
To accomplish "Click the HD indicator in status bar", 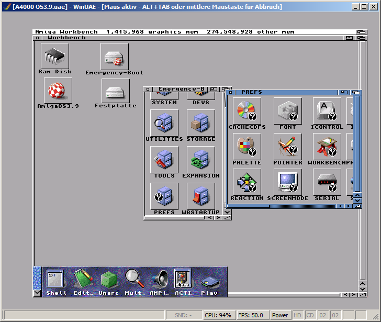I will (x=297, y=315).
